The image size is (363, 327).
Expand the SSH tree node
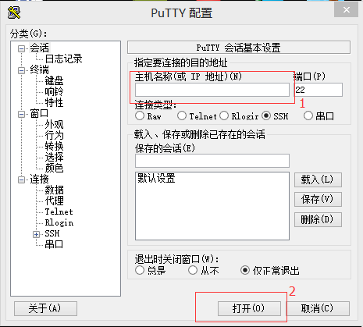[36, 234]
